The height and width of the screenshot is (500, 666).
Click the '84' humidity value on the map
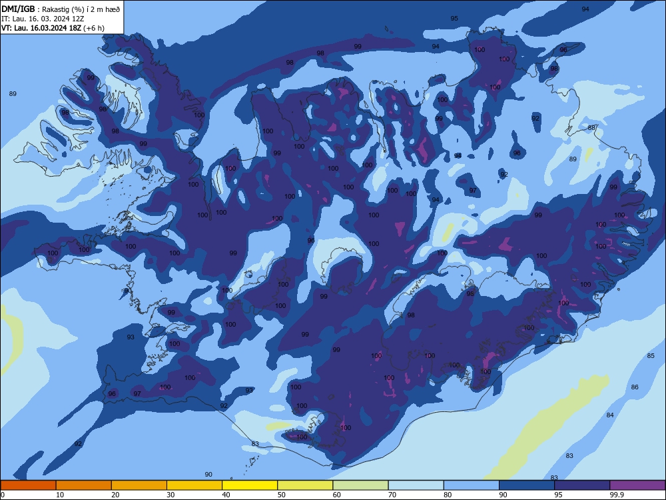point(610,415)
